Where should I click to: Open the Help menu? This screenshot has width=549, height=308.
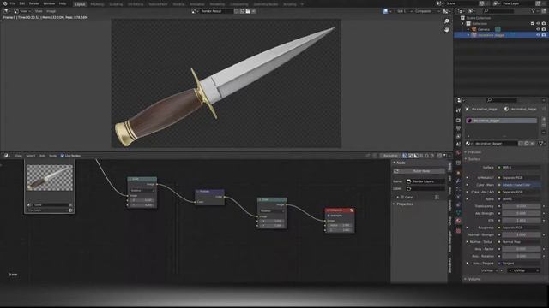point(63,3)
